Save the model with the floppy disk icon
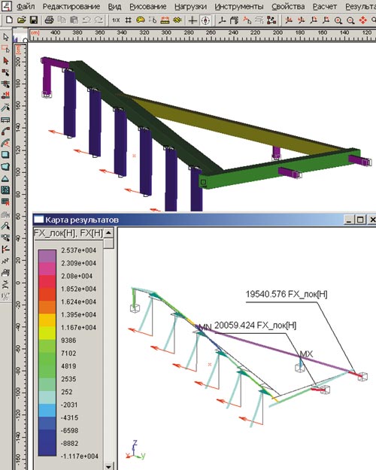 coord(34,20)
